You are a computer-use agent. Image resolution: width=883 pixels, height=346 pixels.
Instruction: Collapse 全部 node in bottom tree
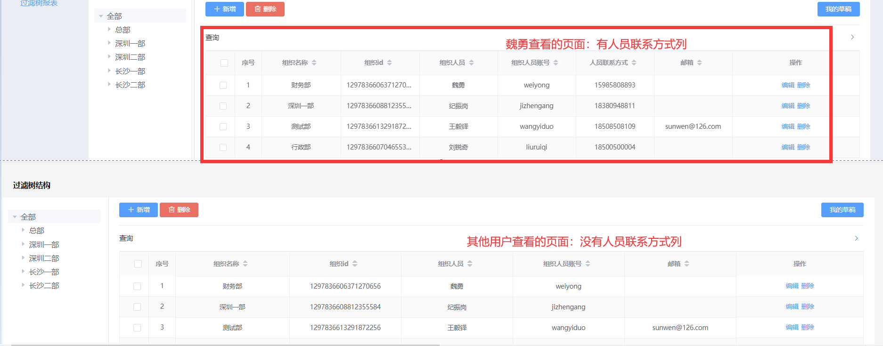(x=15, y=217)
